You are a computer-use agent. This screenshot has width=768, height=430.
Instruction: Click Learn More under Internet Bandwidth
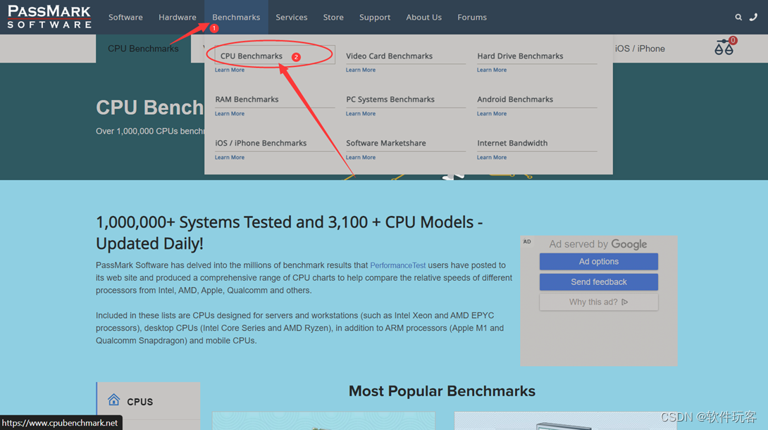492,158
